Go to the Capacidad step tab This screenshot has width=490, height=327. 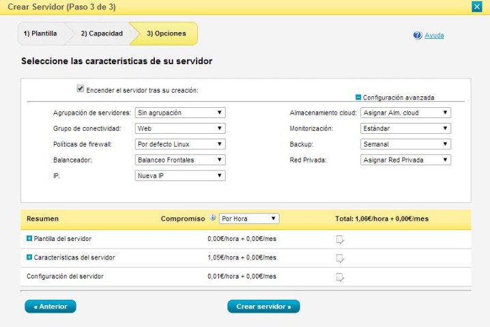point(102,33)
